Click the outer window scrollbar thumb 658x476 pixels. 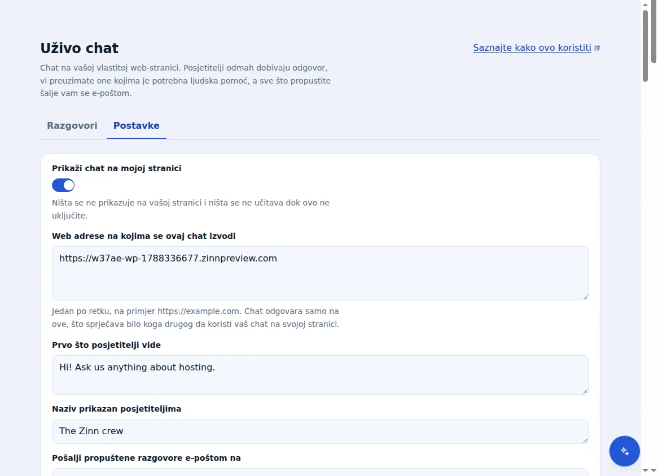[x=654, y=32]
